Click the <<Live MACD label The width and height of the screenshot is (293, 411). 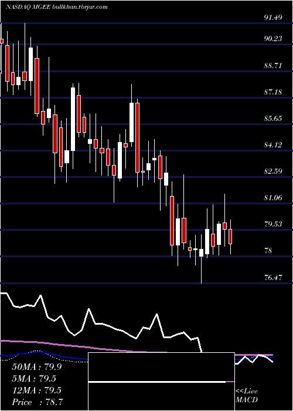pyautogui.click(x=247, y=396)
